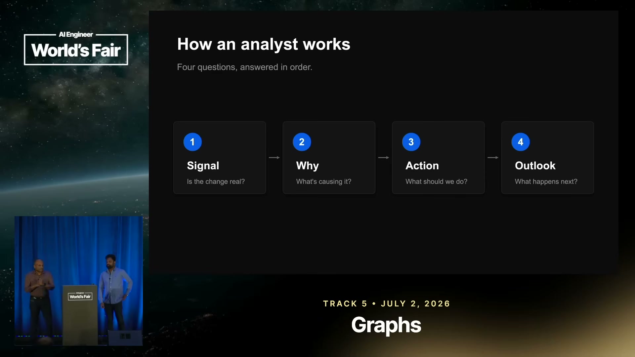The height and width of the screenshot is (357, 635).
Task: Click the blue number 1 circle
Action: coord(192,142)
